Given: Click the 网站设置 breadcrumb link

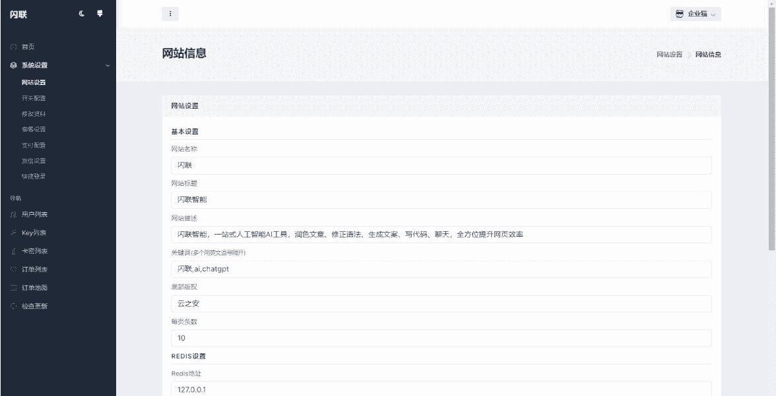Looking at the screenshot, I should (669, 55).
